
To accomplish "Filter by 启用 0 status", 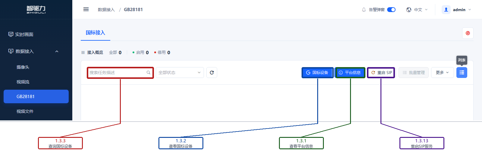I will click(x=140, y=52).
